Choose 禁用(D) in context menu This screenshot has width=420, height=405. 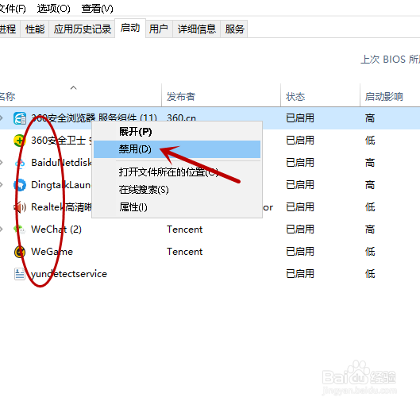click(177, 149)
